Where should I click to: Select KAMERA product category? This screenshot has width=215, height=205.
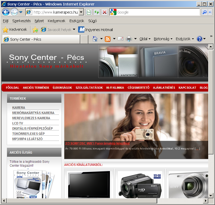[19, 108]
